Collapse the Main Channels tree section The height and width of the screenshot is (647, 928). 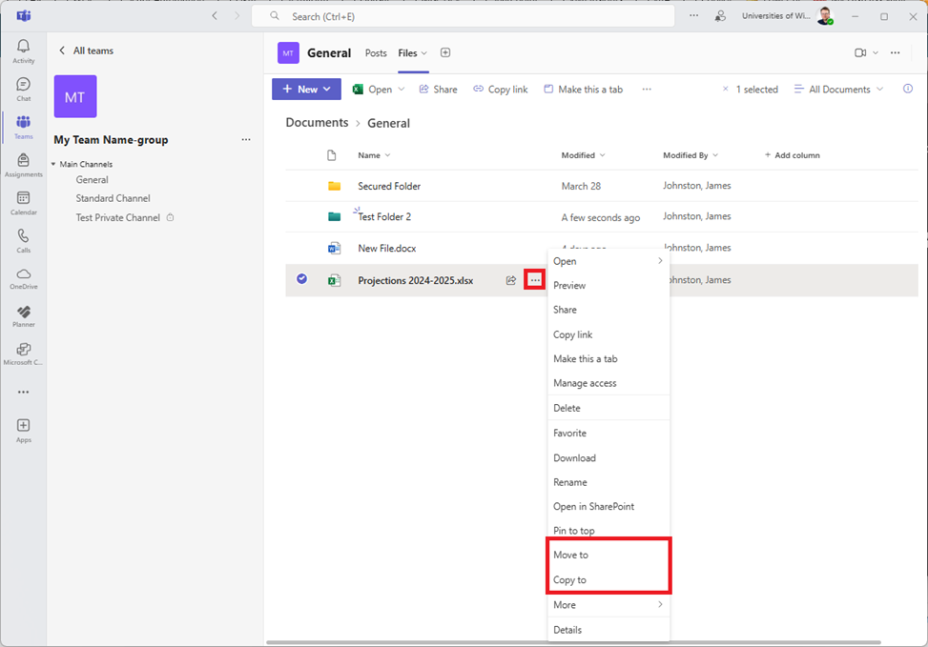pyautogui.click(x=53, y=165)
